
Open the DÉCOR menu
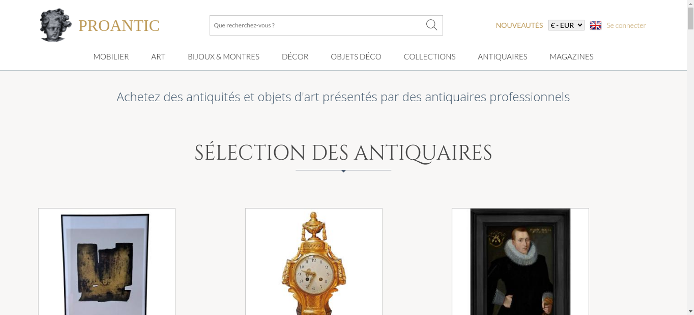tap(295, 57)
